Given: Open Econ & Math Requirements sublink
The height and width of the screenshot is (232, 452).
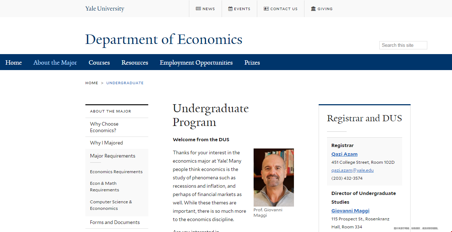Looking at the screenshot, I should tap(105, 187).
